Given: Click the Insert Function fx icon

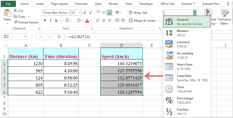Looking at the screenshot, I should pyautogui.click(x=59, y=37).
